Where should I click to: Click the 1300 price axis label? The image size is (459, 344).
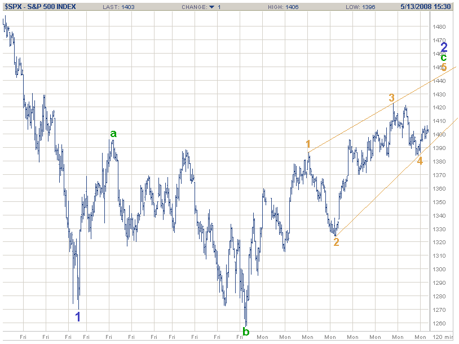click(x=439, y=270)
